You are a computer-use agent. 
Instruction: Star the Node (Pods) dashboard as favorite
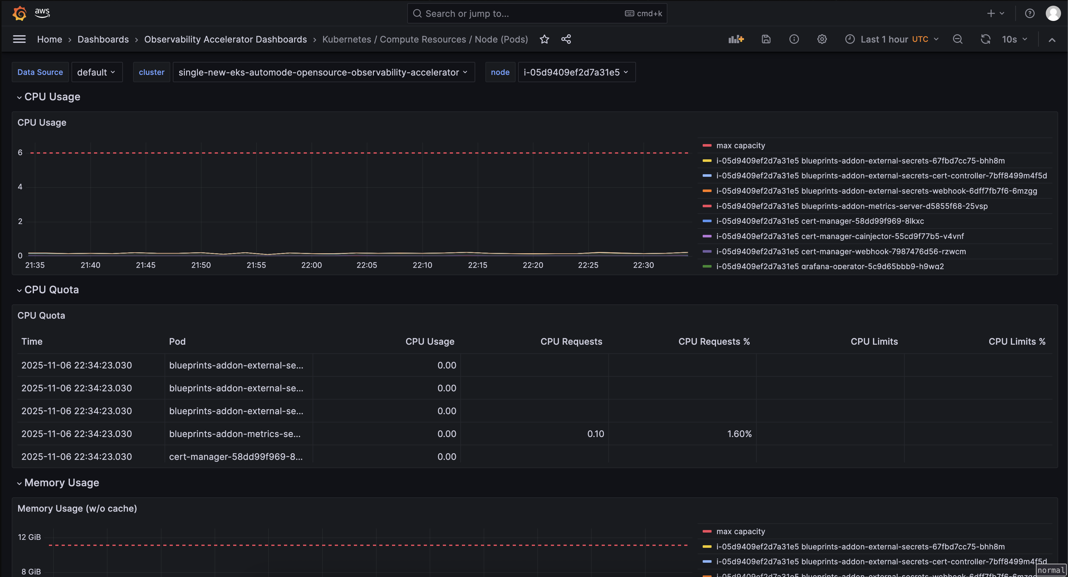tap(544, 39)
